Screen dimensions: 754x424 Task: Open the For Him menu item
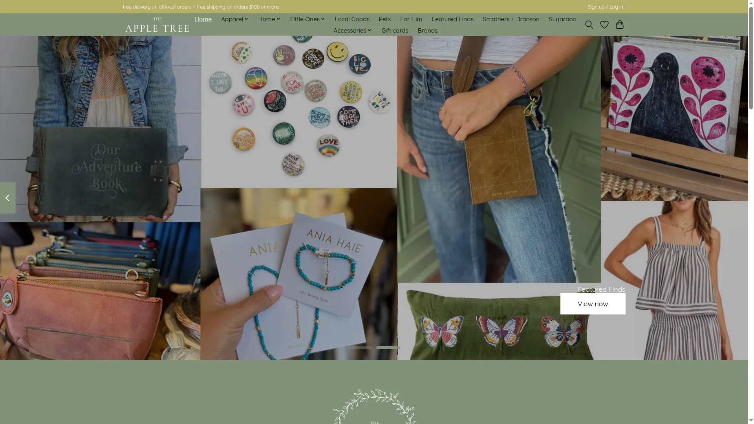(x=411, y=19)
